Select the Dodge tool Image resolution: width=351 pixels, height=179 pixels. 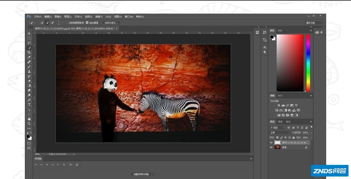point(29,95)
